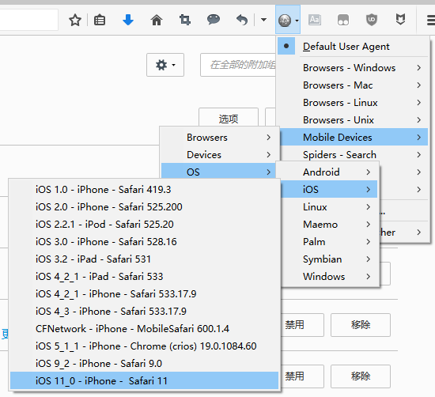
Task: Go to the home page icon
Action: coord(157,21)
